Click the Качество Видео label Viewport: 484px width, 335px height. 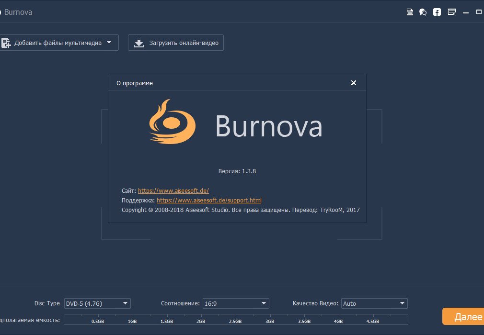(x=315, y=303)
